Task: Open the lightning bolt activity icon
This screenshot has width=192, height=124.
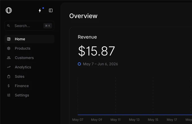Action: (x=40, y=10)
